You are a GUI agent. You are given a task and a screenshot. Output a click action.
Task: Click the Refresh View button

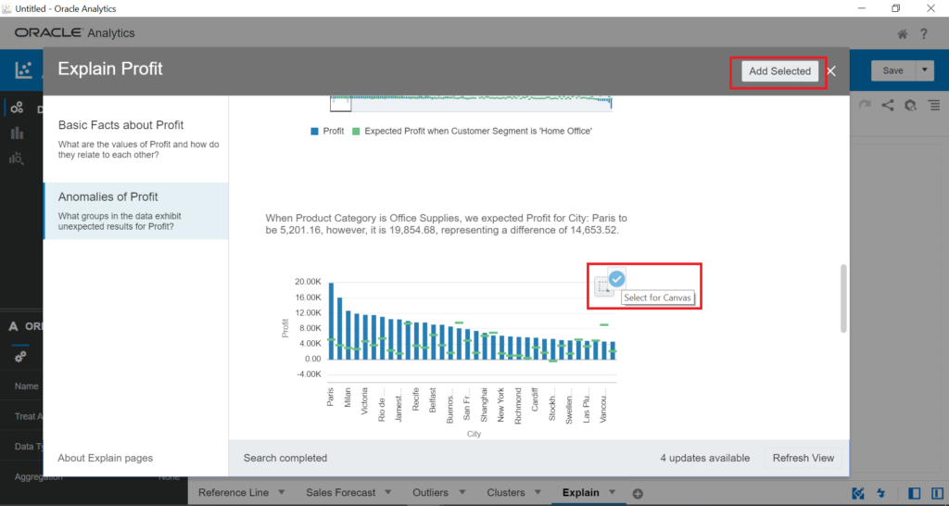[x=803, y=458]
